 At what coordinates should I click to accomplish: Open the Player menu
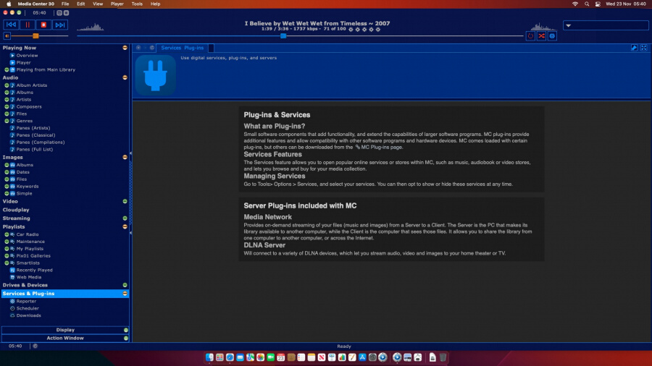tap(117, 4)
